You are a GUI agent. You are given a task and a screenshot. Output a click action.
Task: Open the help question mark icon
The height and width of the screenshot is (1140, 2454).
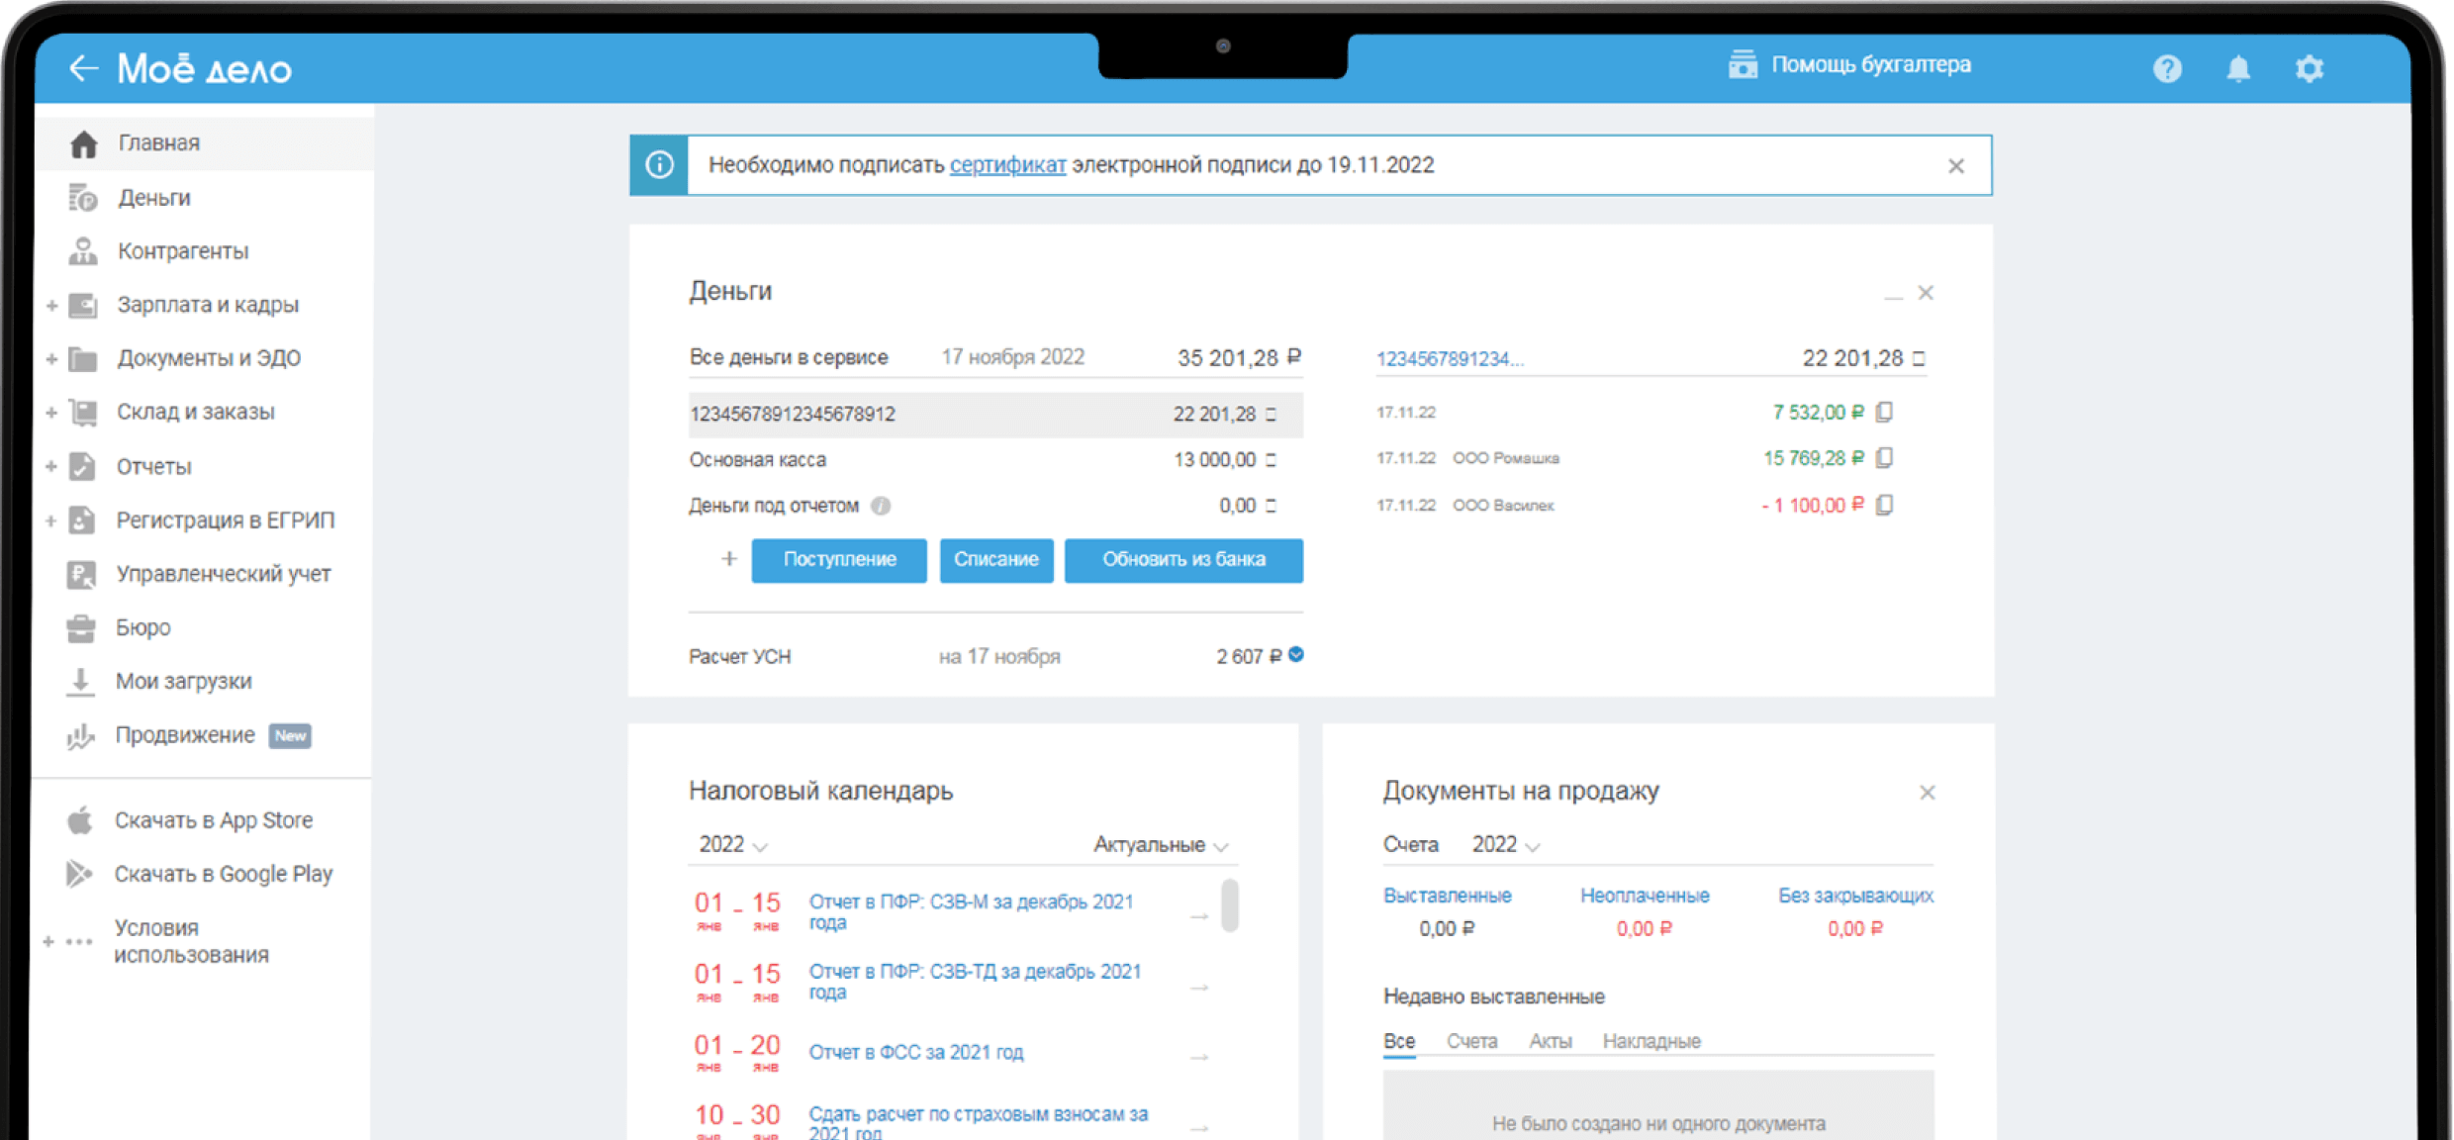pos(2167,68)
